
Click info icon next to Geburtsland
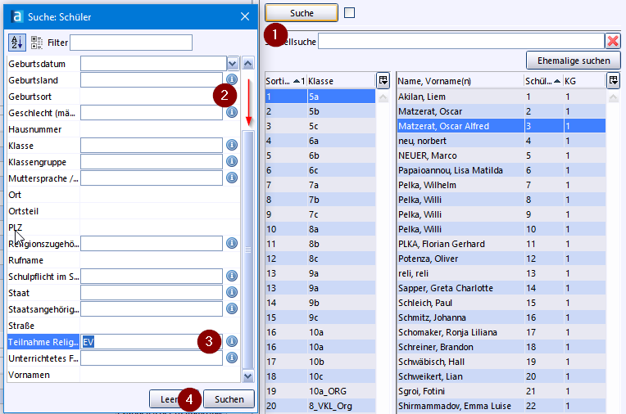(232, 79)
